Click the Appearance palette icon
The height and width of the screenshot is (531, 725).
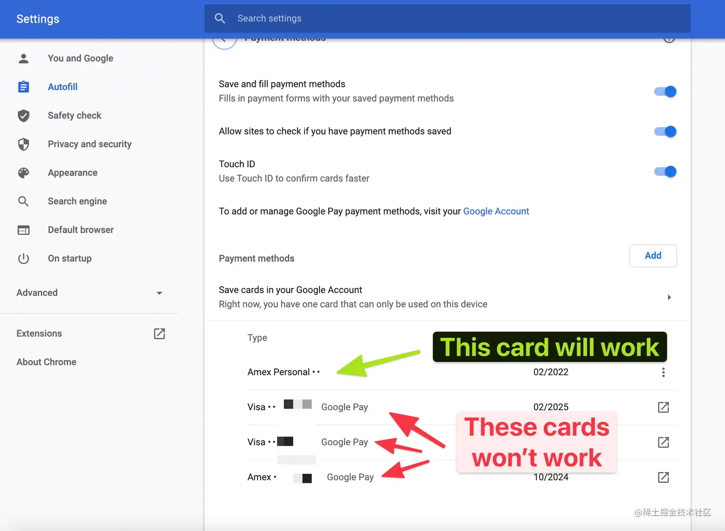click(23, 173)
